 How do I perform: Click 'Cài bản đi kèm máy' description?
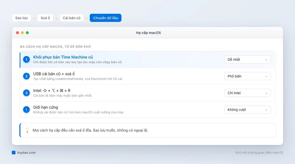(x=62, y=96)
